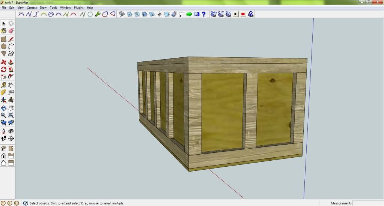Open the File menu
384x206 pixels.
[4, 7]
